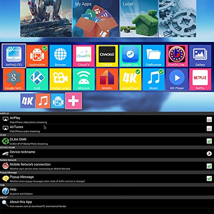The height and width of the screenshot is (214, 214).
Task: Launch MX Player
Action: coord(177,79)
